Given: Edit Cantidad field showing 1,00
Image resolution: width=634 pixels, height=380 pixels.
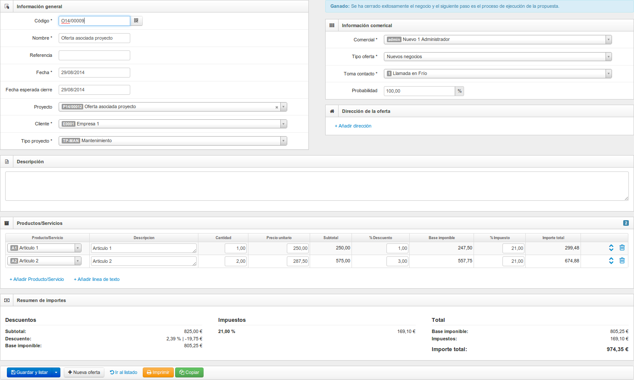Looking at the screenshot, I should (x=235, y=248).
